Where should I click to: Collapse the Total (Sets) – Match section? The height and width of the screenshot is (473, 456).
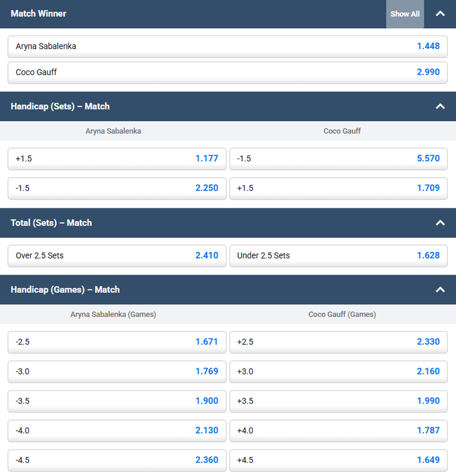440,222
